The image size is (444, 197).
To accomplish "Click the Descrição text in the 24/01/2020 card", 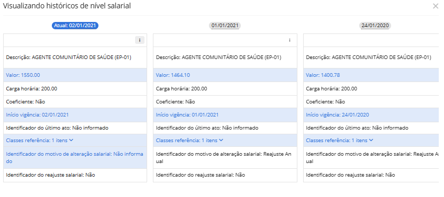I will click(x=369, y=57).
